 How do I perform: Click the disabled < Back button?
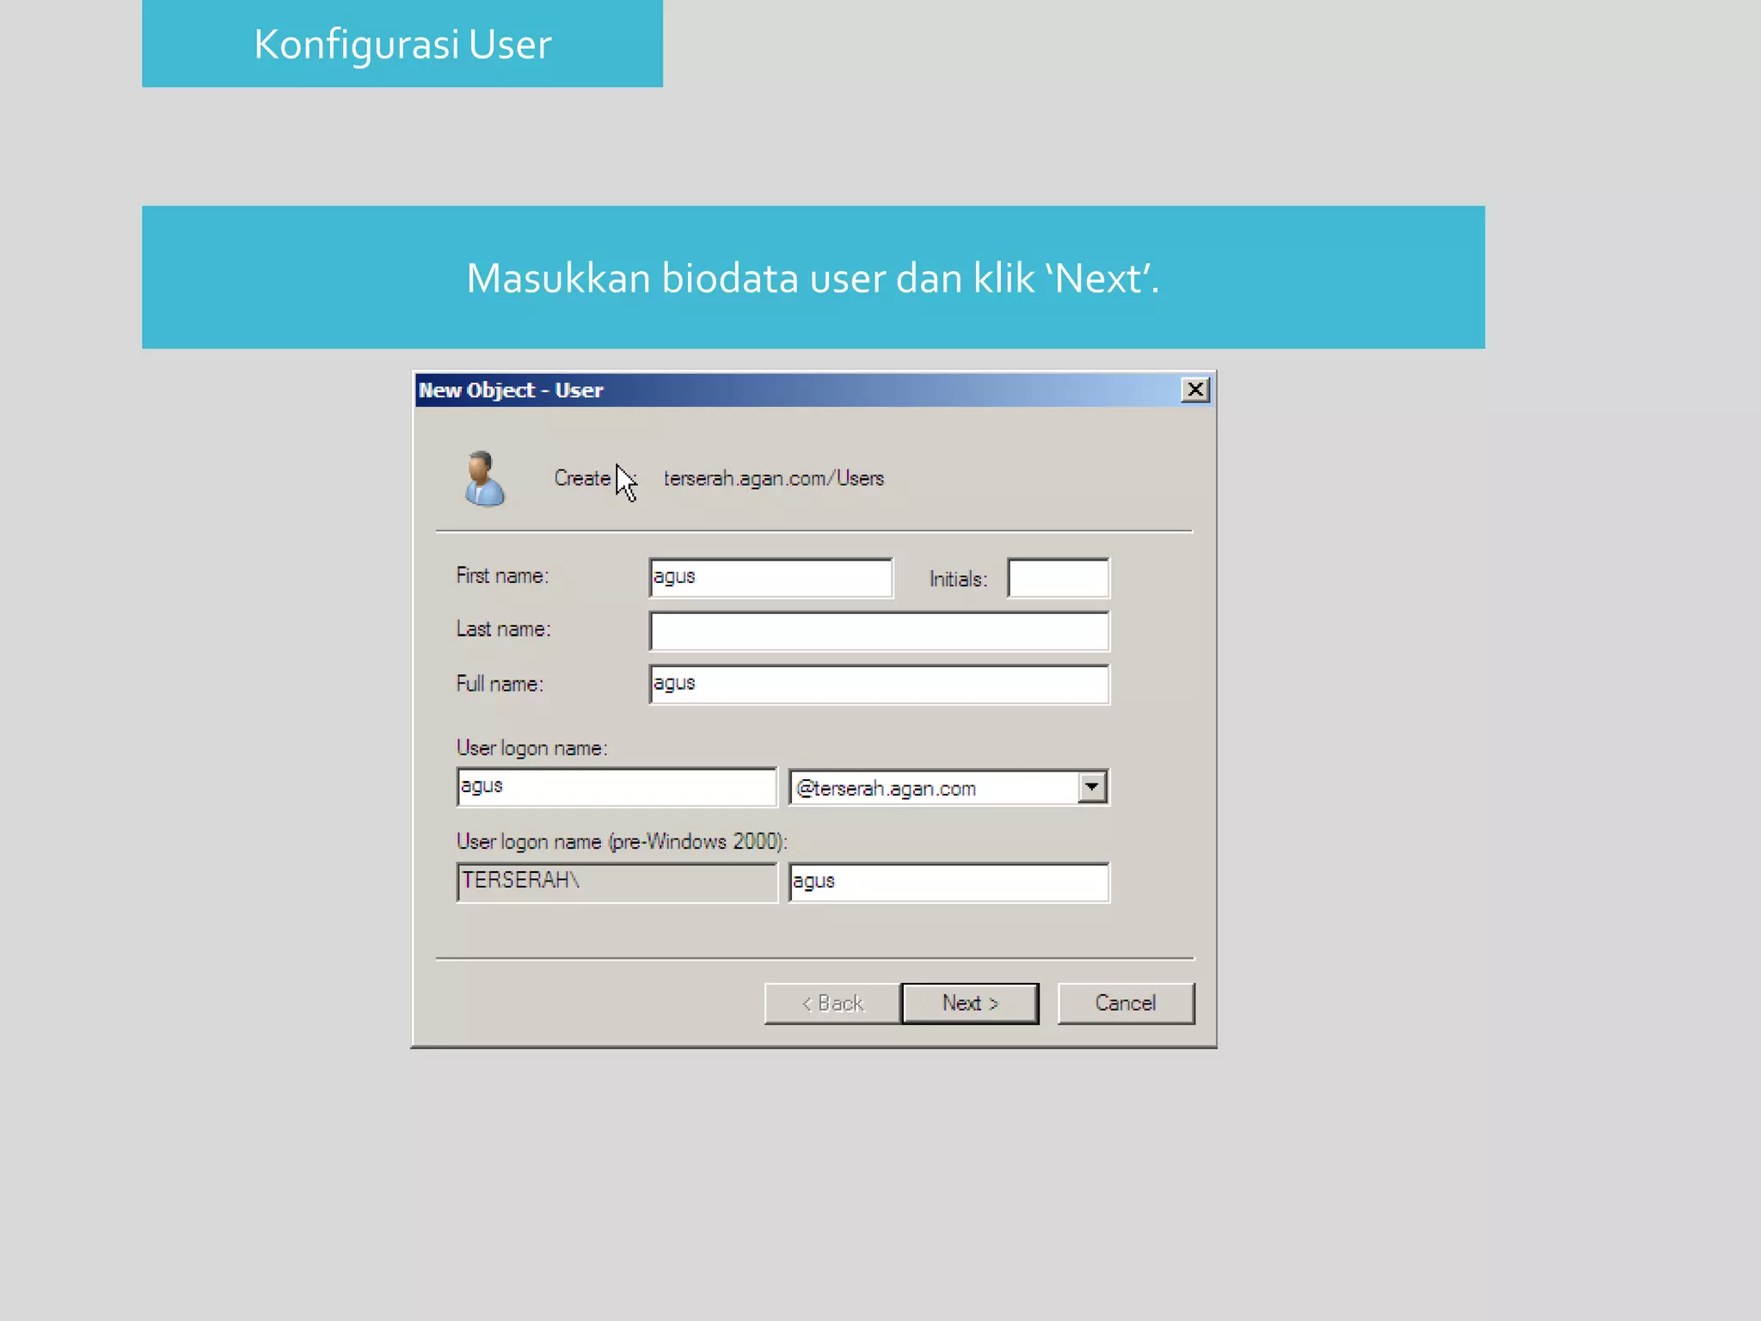pos(832,1003)
